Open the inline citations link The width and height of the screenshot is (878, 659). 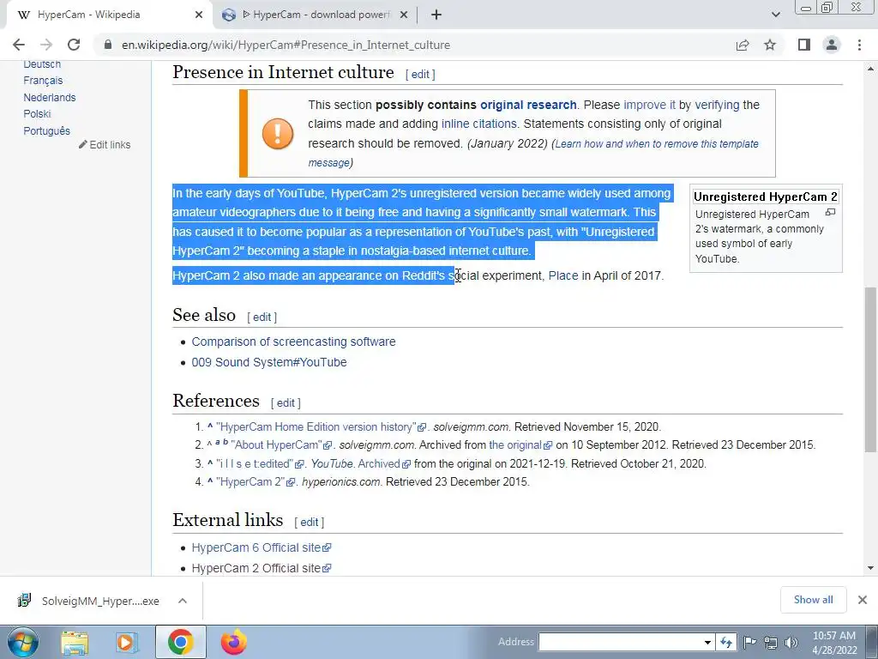coord(478,124)
